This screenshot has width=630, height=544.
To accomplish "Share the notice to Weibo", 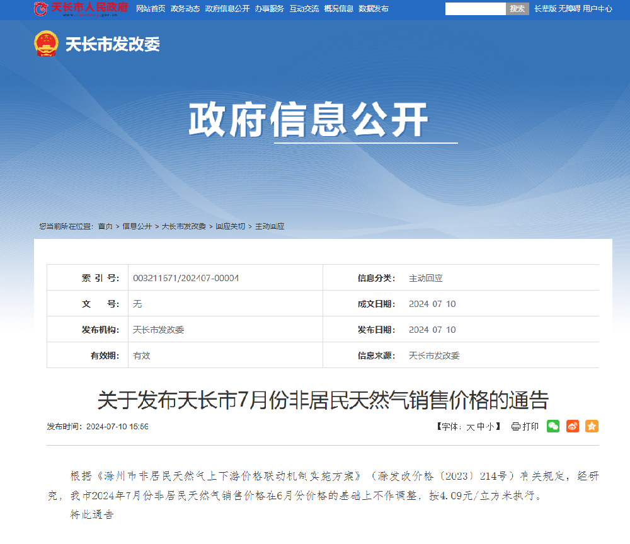I will 573,426.
